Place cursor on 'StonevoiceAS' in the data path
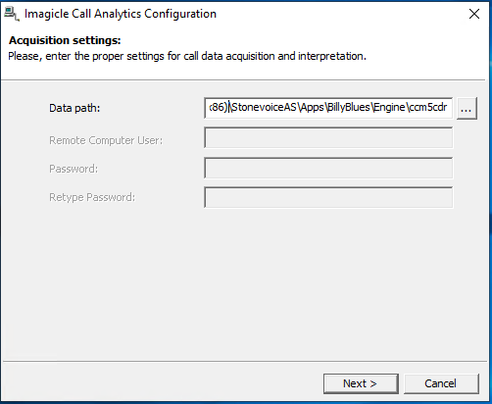The height and width of the screenshot is (404, 492). point(264,107)
